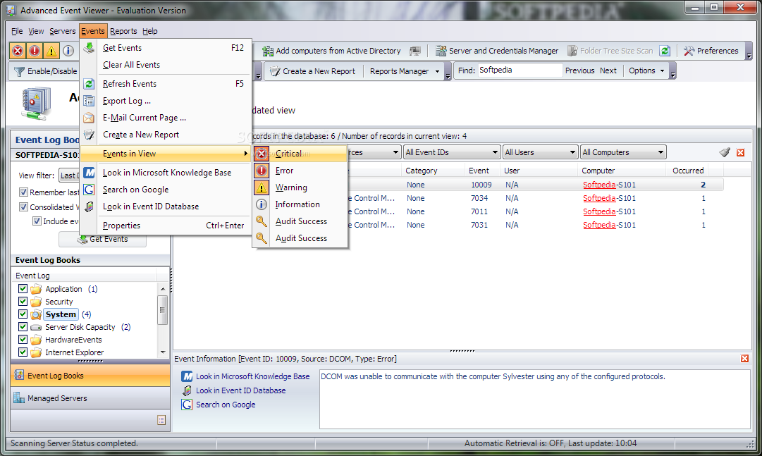This screenshot has height=456, width=762.
Task: Click the Search on Google icon in menu
Action: click(x=89, y=190)
